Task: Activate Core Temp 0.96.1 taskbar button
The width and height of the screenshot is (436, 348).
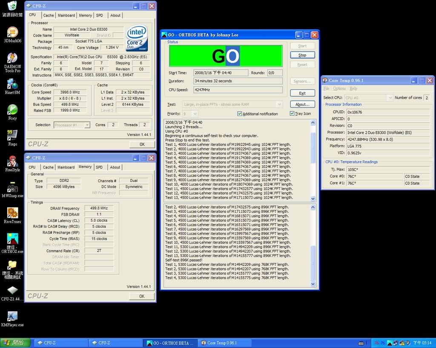Action: pos(225,343)
